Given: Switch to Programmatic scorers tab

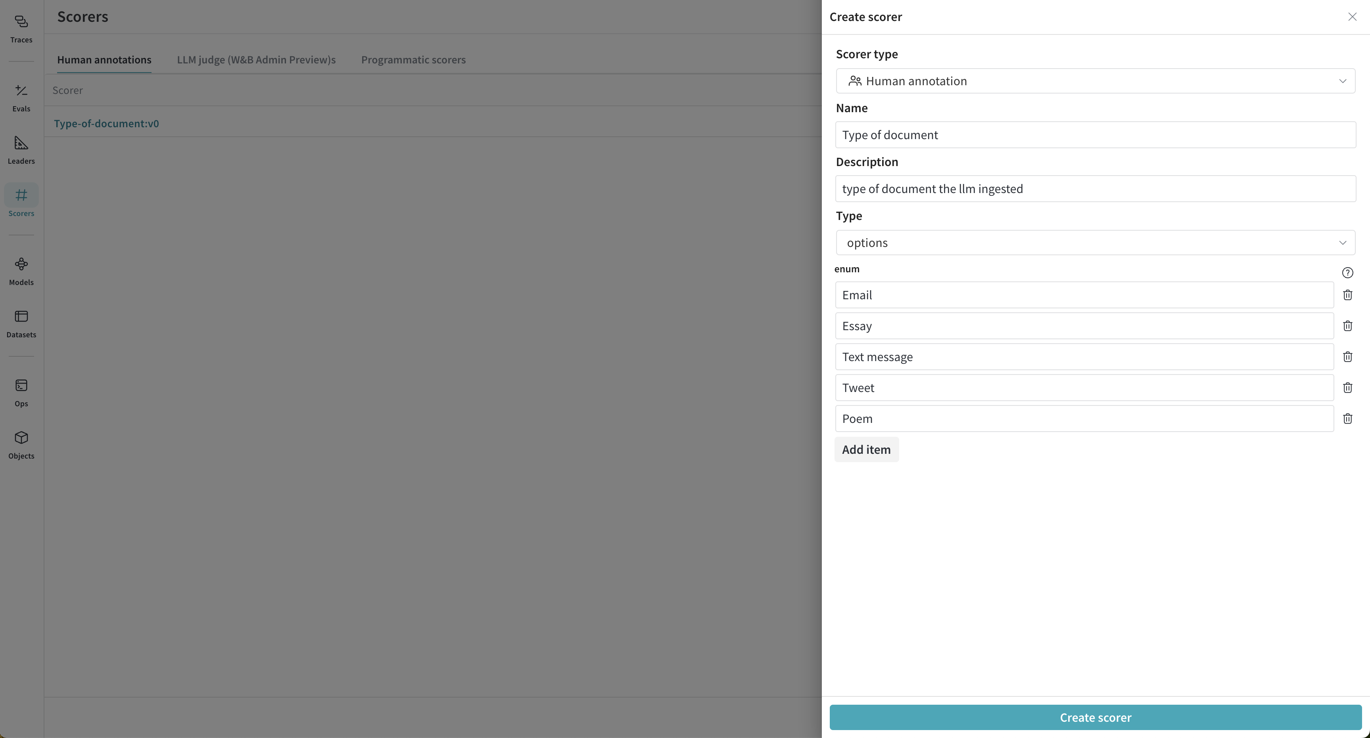Looking at the screenshot, I should [x=413, y=60].
